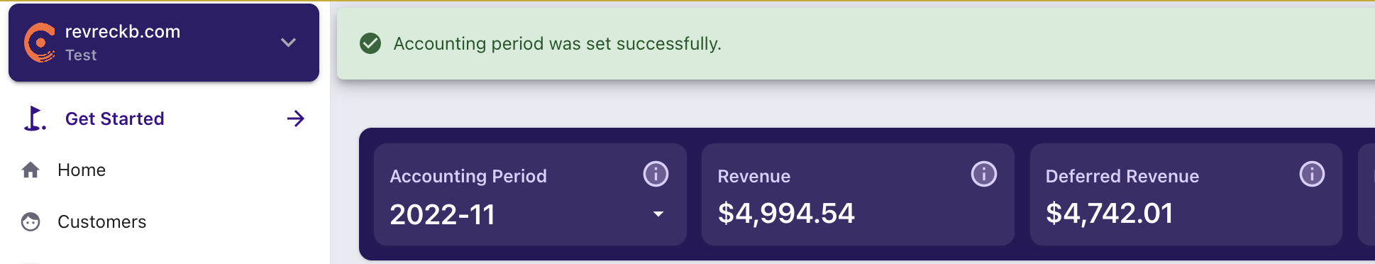1375x264 pixels.
Task: Open the site switcher chevron
Action: [288, 43]
